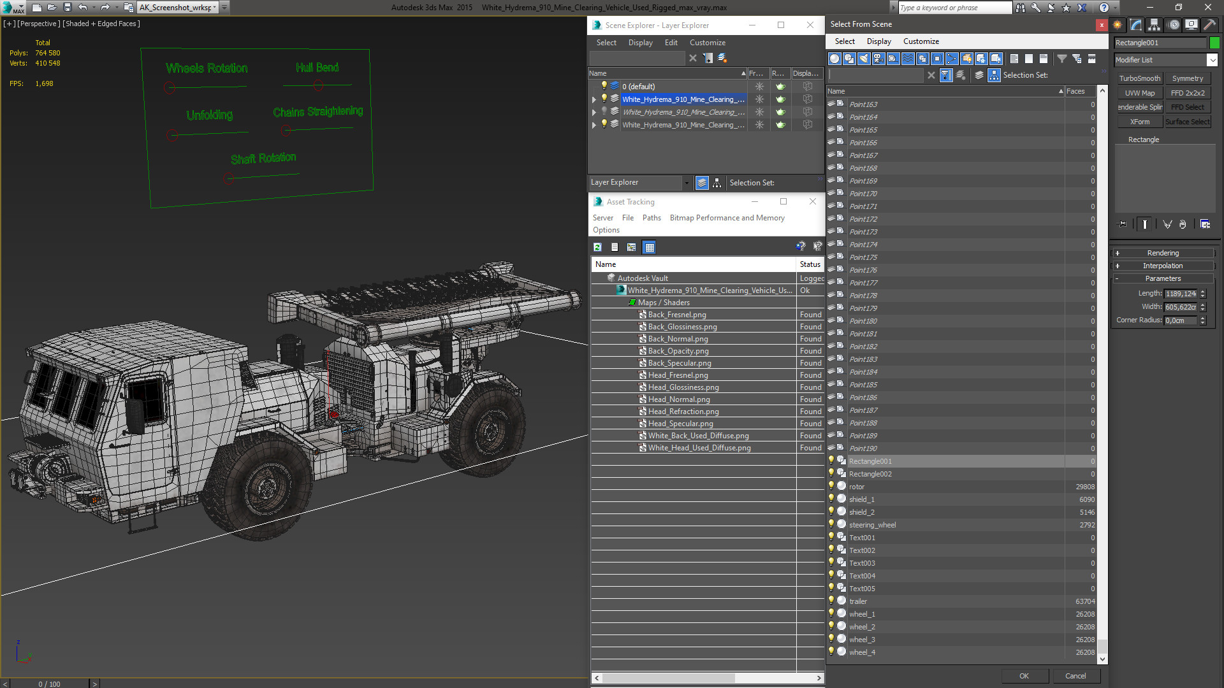Open the Paths menu in Asset Tracking
The height and width of the screenshot is (688, 1224).
click(x=651, y=218)
